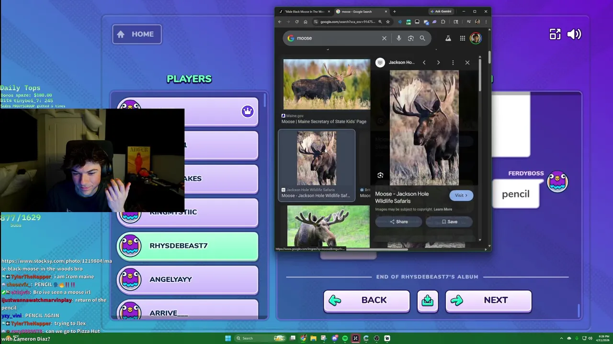The image size is (613, 344).
Task: Click the Windows taskbar Search box
Action: (x=260, y=338)
